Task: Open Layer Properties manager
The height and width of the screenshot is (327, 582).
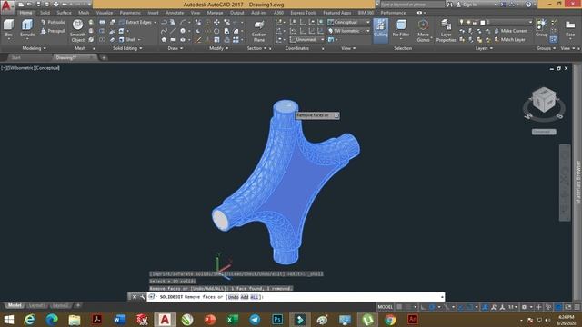Action: point(446,31)
